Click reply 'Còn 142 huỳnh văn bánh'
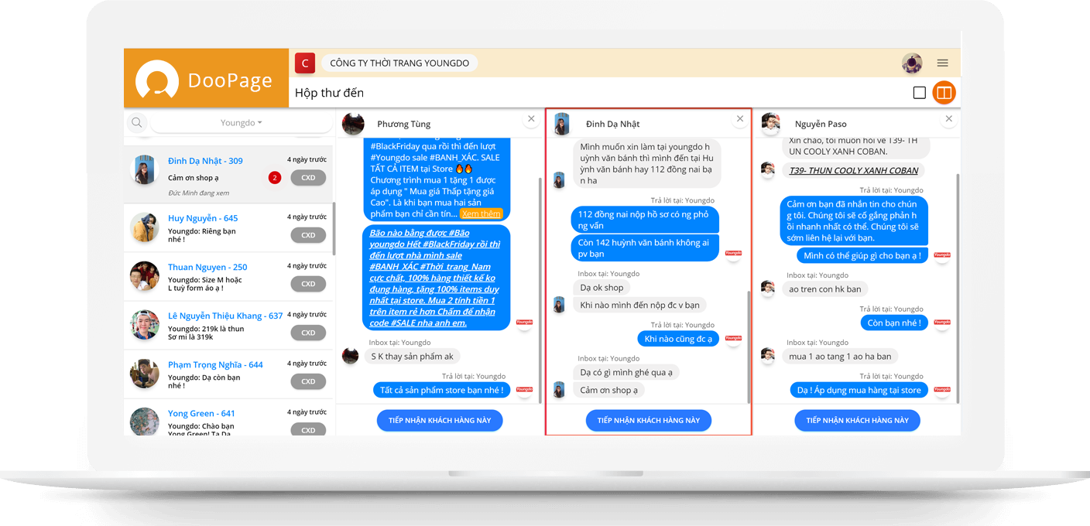Image resolution: width=1090 pixels, height=526 pixels. pos(645,248)
